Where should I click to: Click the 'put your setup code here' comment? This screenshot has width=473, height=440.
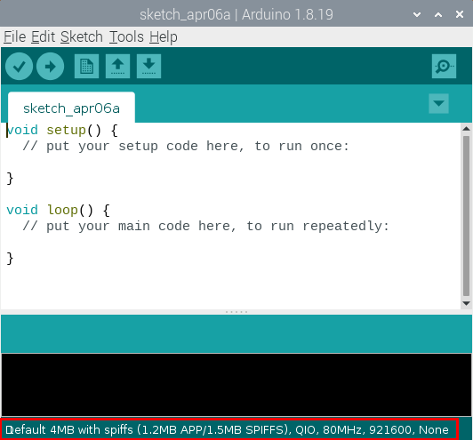coord(186,147)
